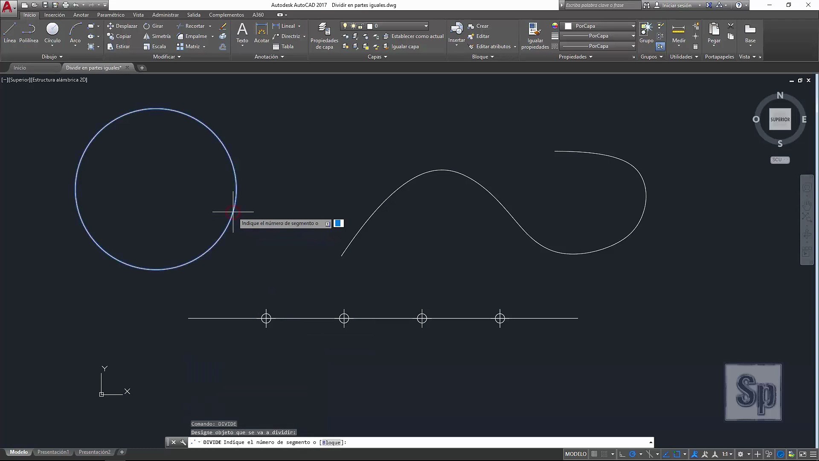Select the Línea drawing tool
The width and height of the screenshot is (819, 461).
10,33
